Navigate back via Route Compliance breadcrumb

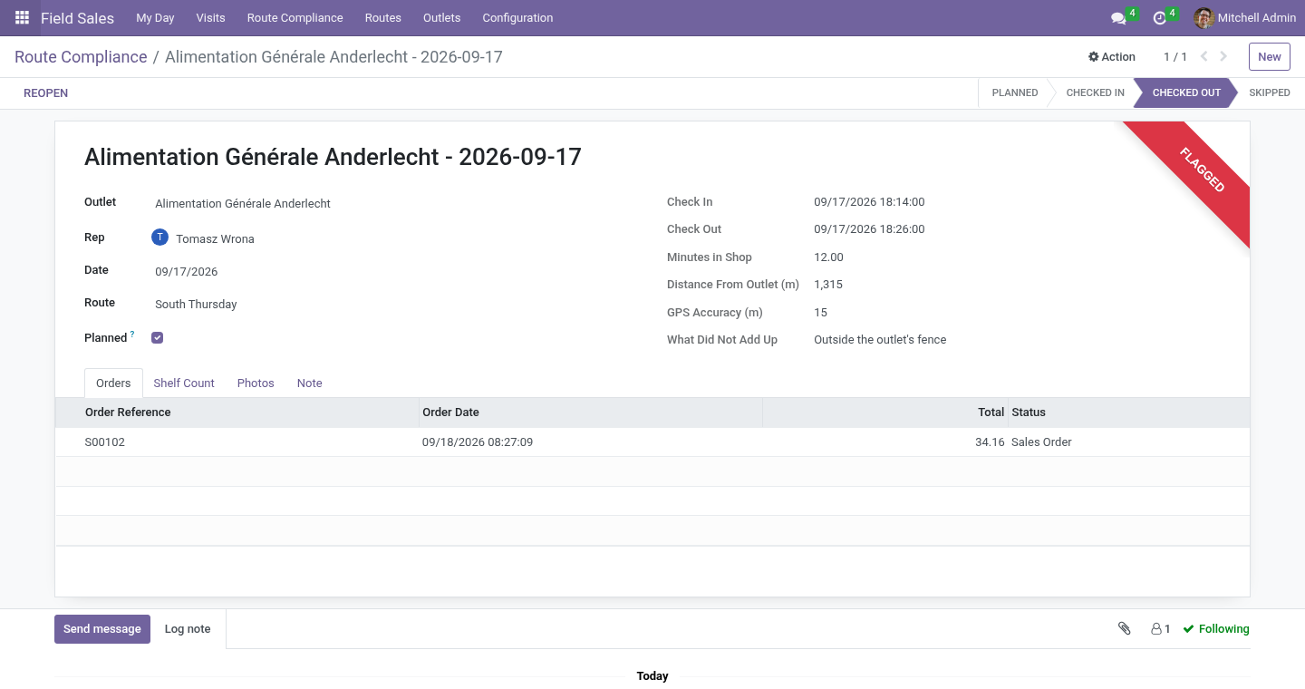point(81,57)
